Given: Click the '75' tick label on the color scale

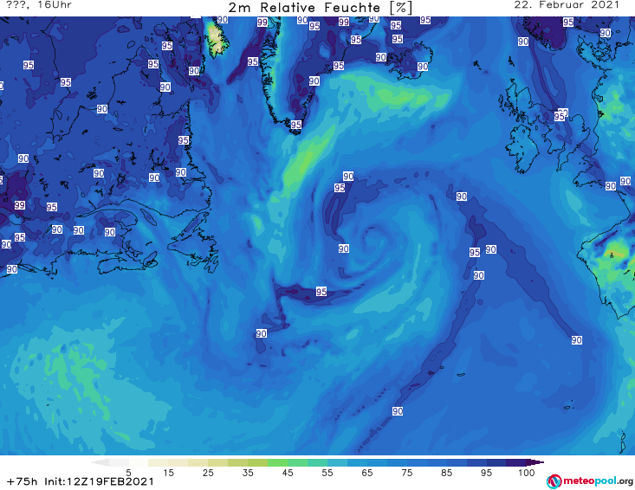Looking at the screenshot, I should click(406, 472).
